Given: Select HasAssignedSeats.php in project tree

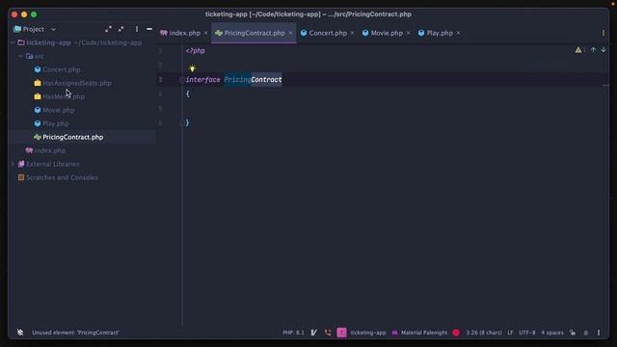Looking at the screenshot, I should coord(77,83).
